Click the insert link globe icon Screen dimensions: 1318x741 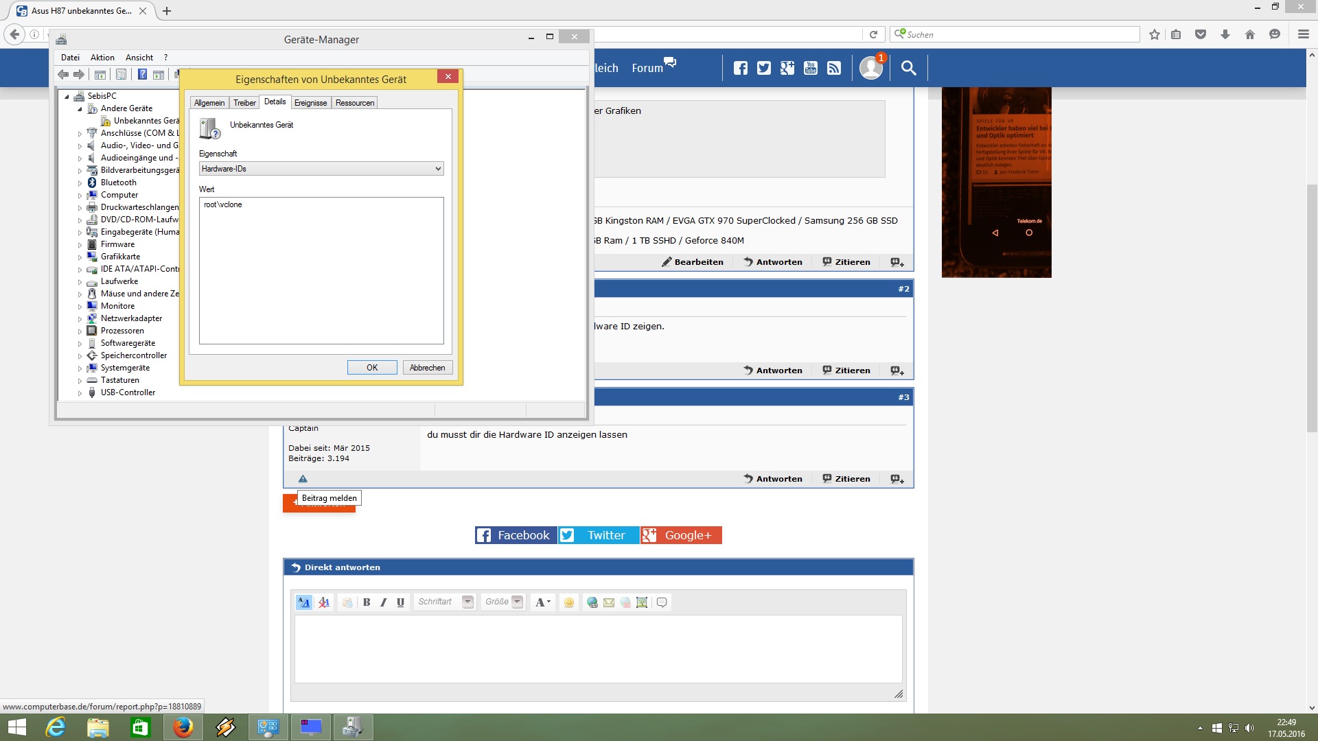592,602
